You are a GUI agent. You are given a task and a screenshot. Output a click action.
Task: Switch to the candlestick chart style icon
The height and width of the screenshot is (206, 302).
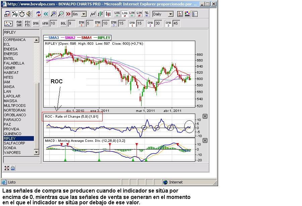pyautogui.click(x=108, y=14)
